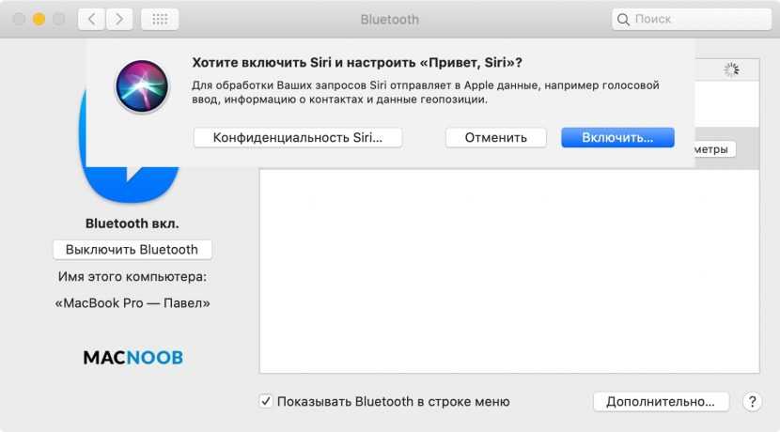Open "Конфиденциальность Siri..."

click(x=298, y=137)
